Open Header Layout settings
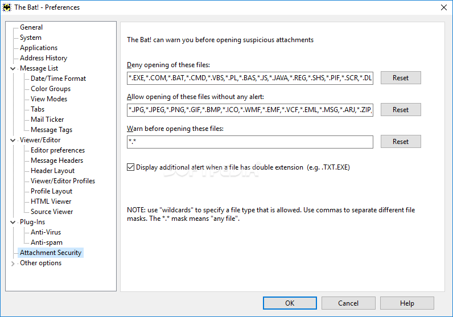Screen dimensions: 453x317 click(52, 171)
